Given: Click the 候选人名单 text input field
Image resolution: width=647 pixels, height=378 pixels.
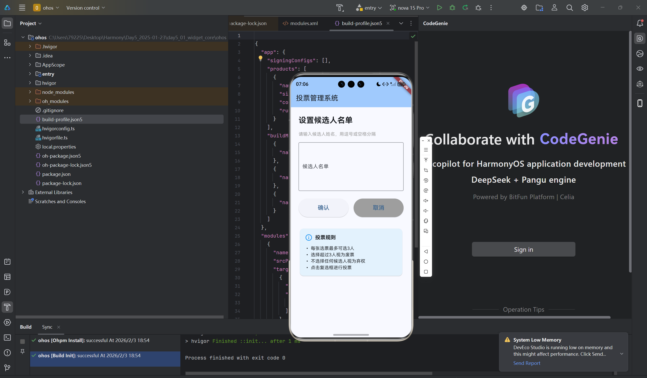Looking at the screenshot, I should click(351, 166).
